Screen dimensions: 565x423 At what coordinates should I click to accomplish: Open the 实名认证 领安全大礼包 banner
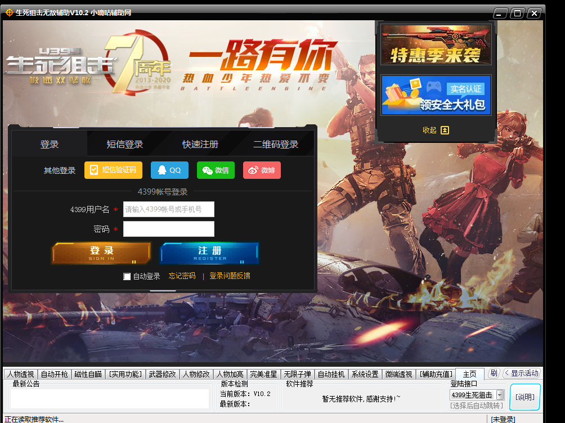[436, 95]
